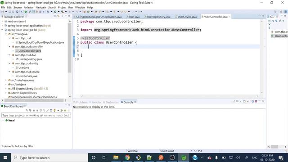The image size is (288, 162).
Task: Open File Explorer from the taskbar
Action: [116, 157]
